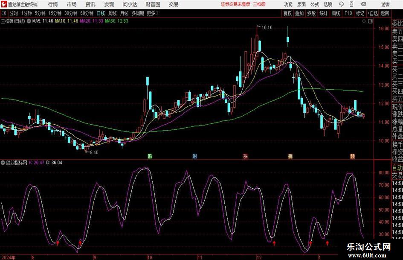Image resolution: width=403 pixels, height=260 pixels.
Task: Switch to 15分钟 period
Action: coord(55,13)
